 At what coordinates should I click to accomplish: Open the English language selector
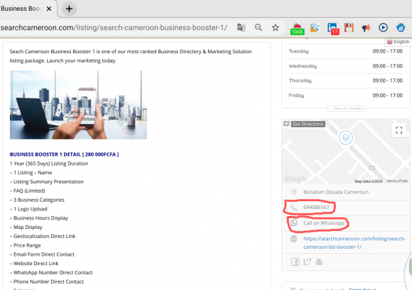[x=398, y=42]
